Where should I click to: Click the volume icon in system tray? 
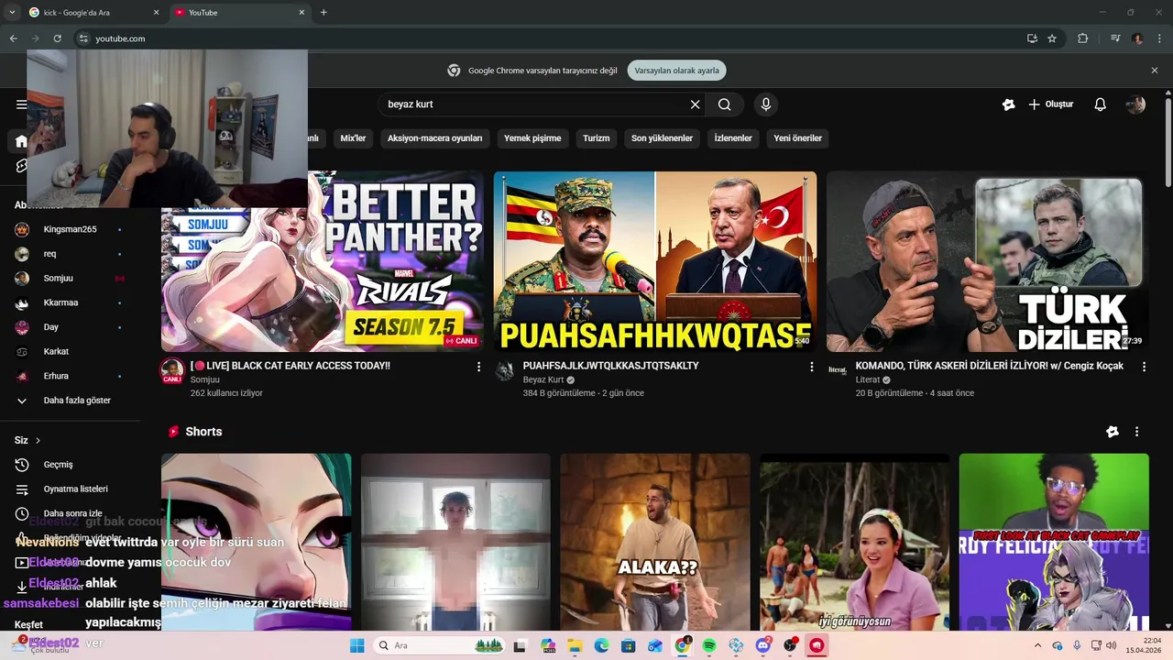click(x=1112, y=645)
